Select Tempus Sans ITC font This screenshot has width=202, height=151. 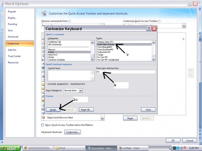[124, 42]
